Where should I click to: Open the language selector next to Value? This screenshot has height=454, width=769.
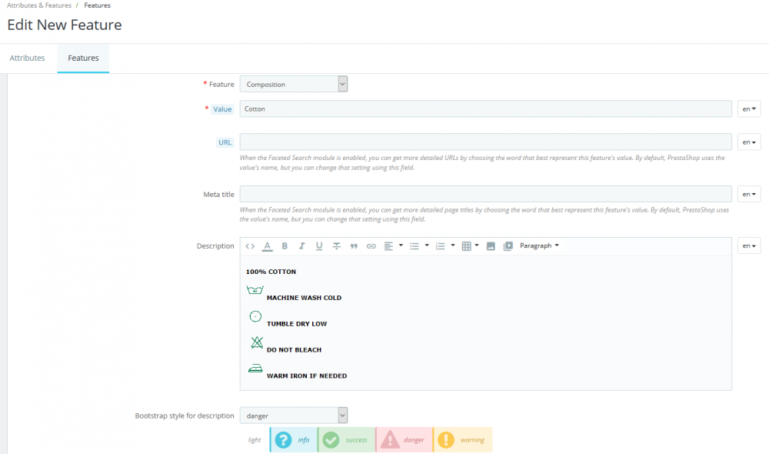749,109
